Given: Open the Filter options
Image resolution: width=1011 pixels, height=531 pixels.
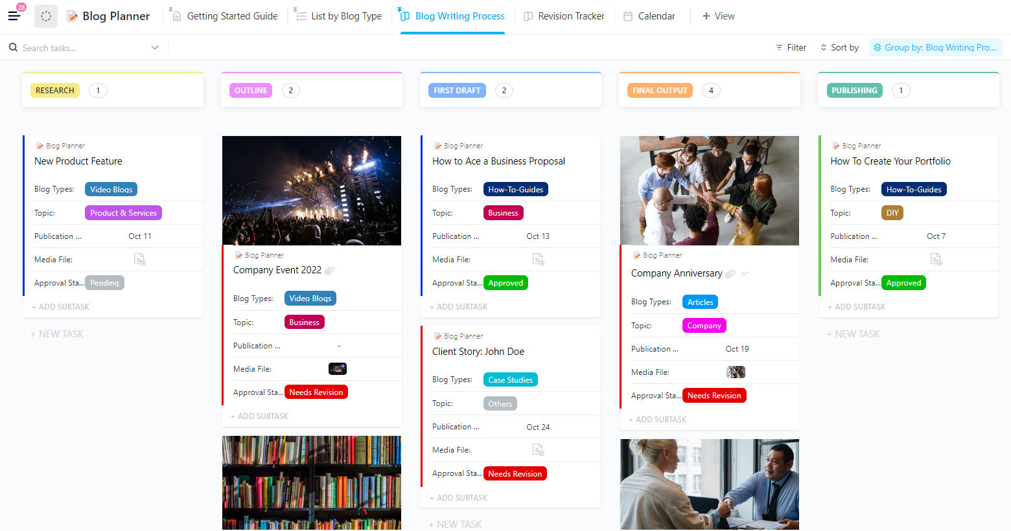Looking at the screenshot, I should tap(791, 47).
